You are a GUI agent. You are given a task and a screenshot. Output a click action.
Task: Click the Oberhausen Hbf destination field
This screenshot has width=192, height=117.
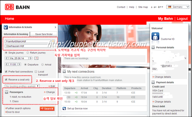click(28, 46)
